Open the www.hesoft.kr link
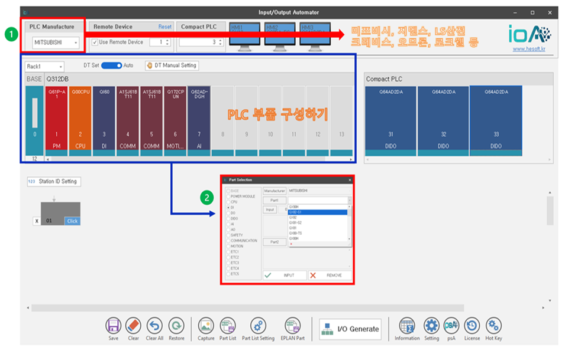The height and width of the screenshot is (354, 565). pyautogui.click(x=528, y=49)
